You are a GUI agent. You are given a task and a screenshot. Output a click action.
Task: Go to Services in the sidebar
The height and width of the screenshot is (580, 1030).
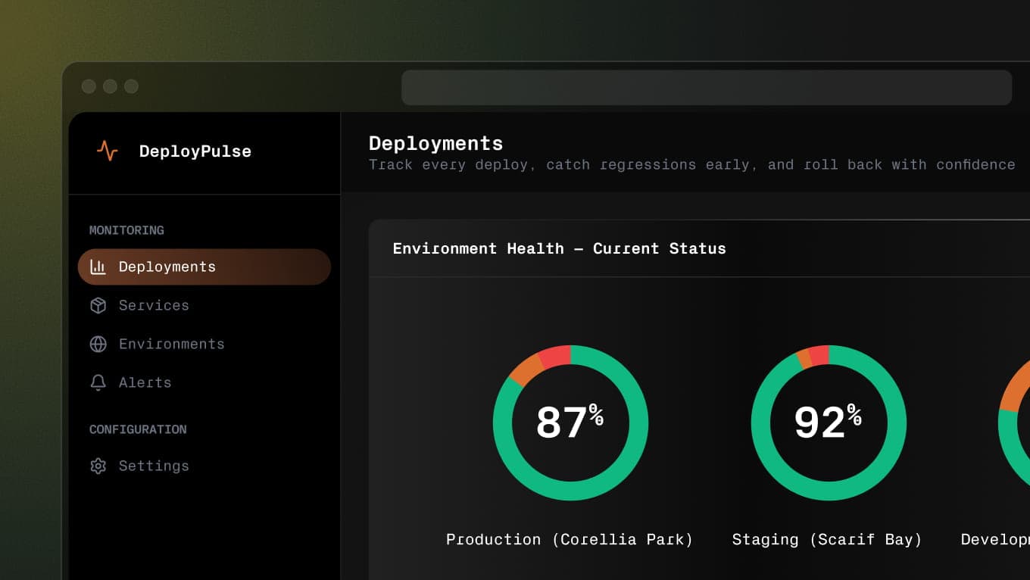204,305
